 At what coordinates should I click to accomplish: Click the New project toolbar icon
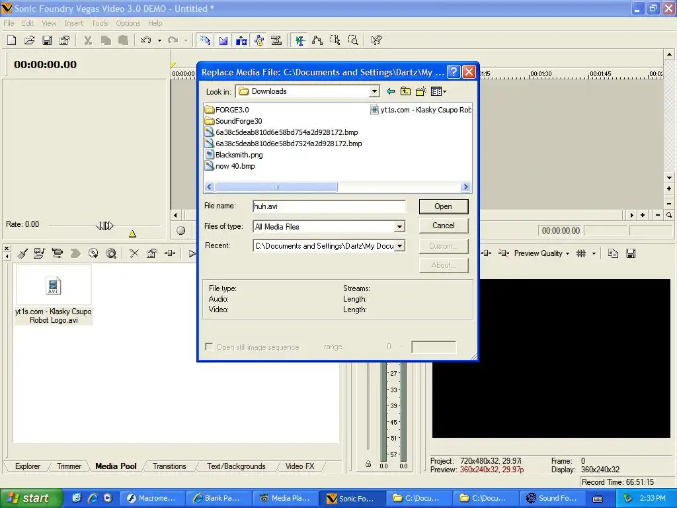click(12, 40)
